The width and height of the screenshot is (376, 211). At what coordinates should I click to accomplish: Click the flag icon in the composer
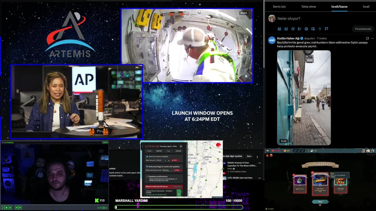326,29
